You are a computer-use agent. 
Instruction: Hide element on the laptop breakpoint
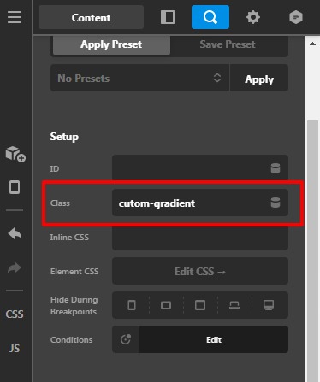coord(234,305)
